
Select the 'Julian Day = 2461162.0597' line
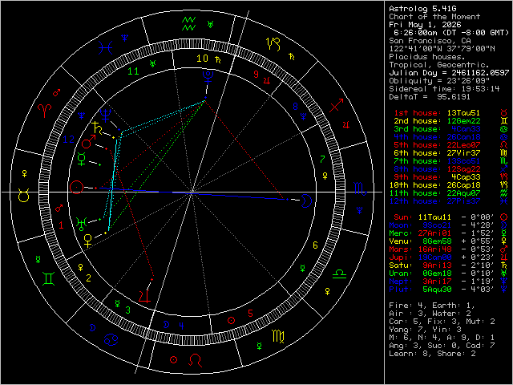click(449, 73)
